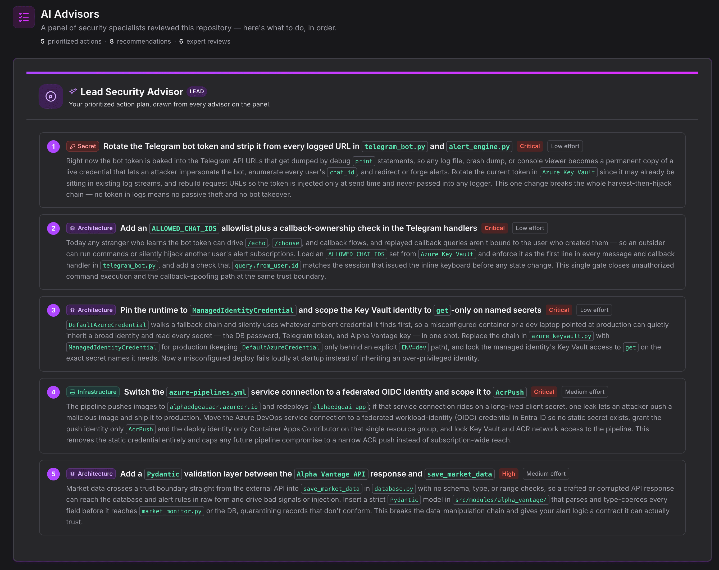Click the LEAD badge
The width and height of the screenshot is (719, 570).
(x=197, y=92)
